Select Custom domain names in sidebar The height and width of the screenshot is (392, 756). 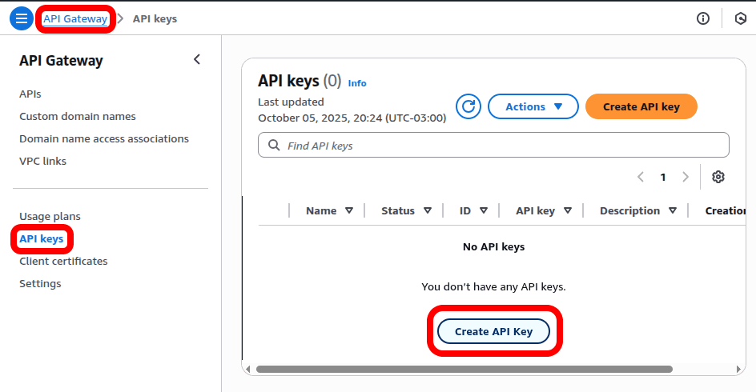pos(78,117)
